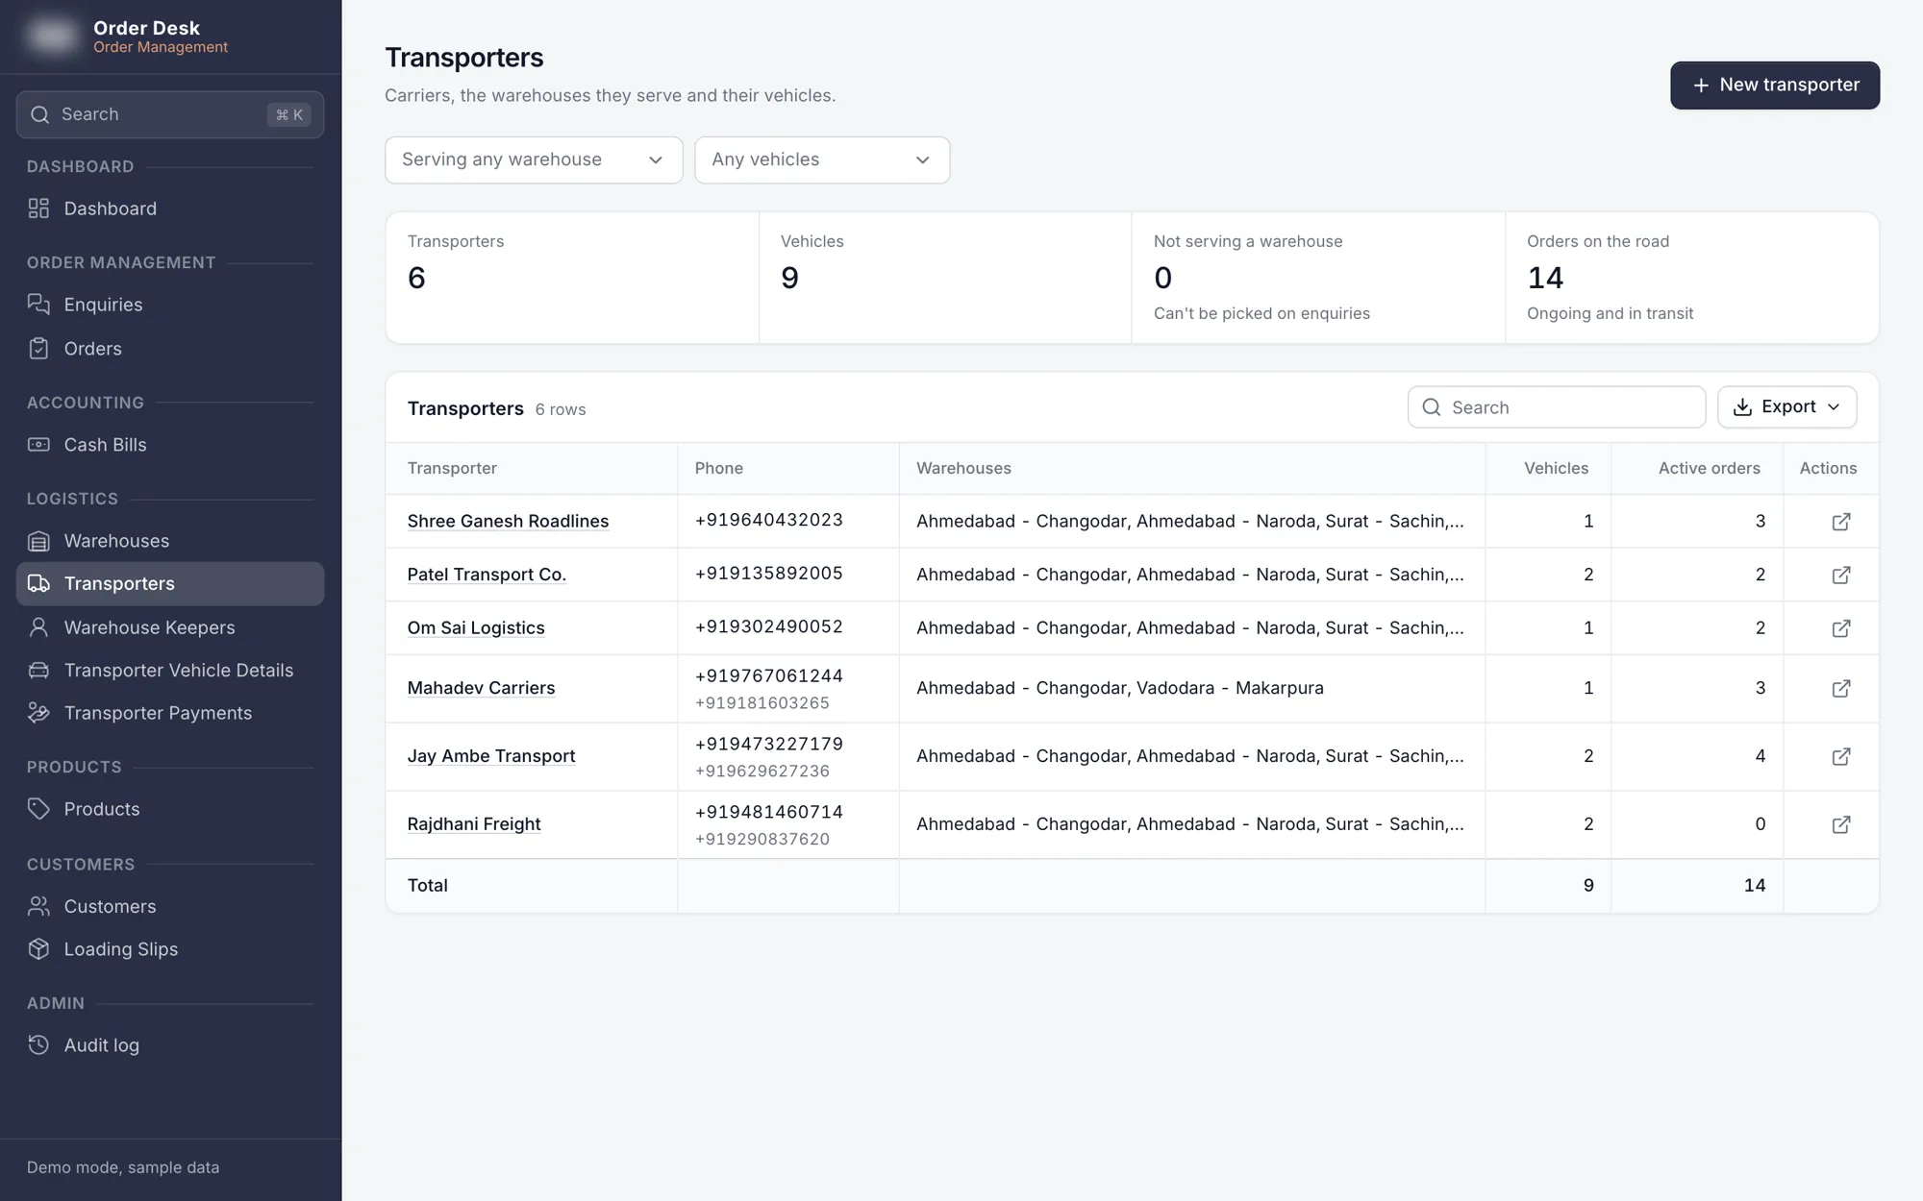Open Mahadev Carriers transporter link
The image size is (1923, 1201).
tap(481, 688)
